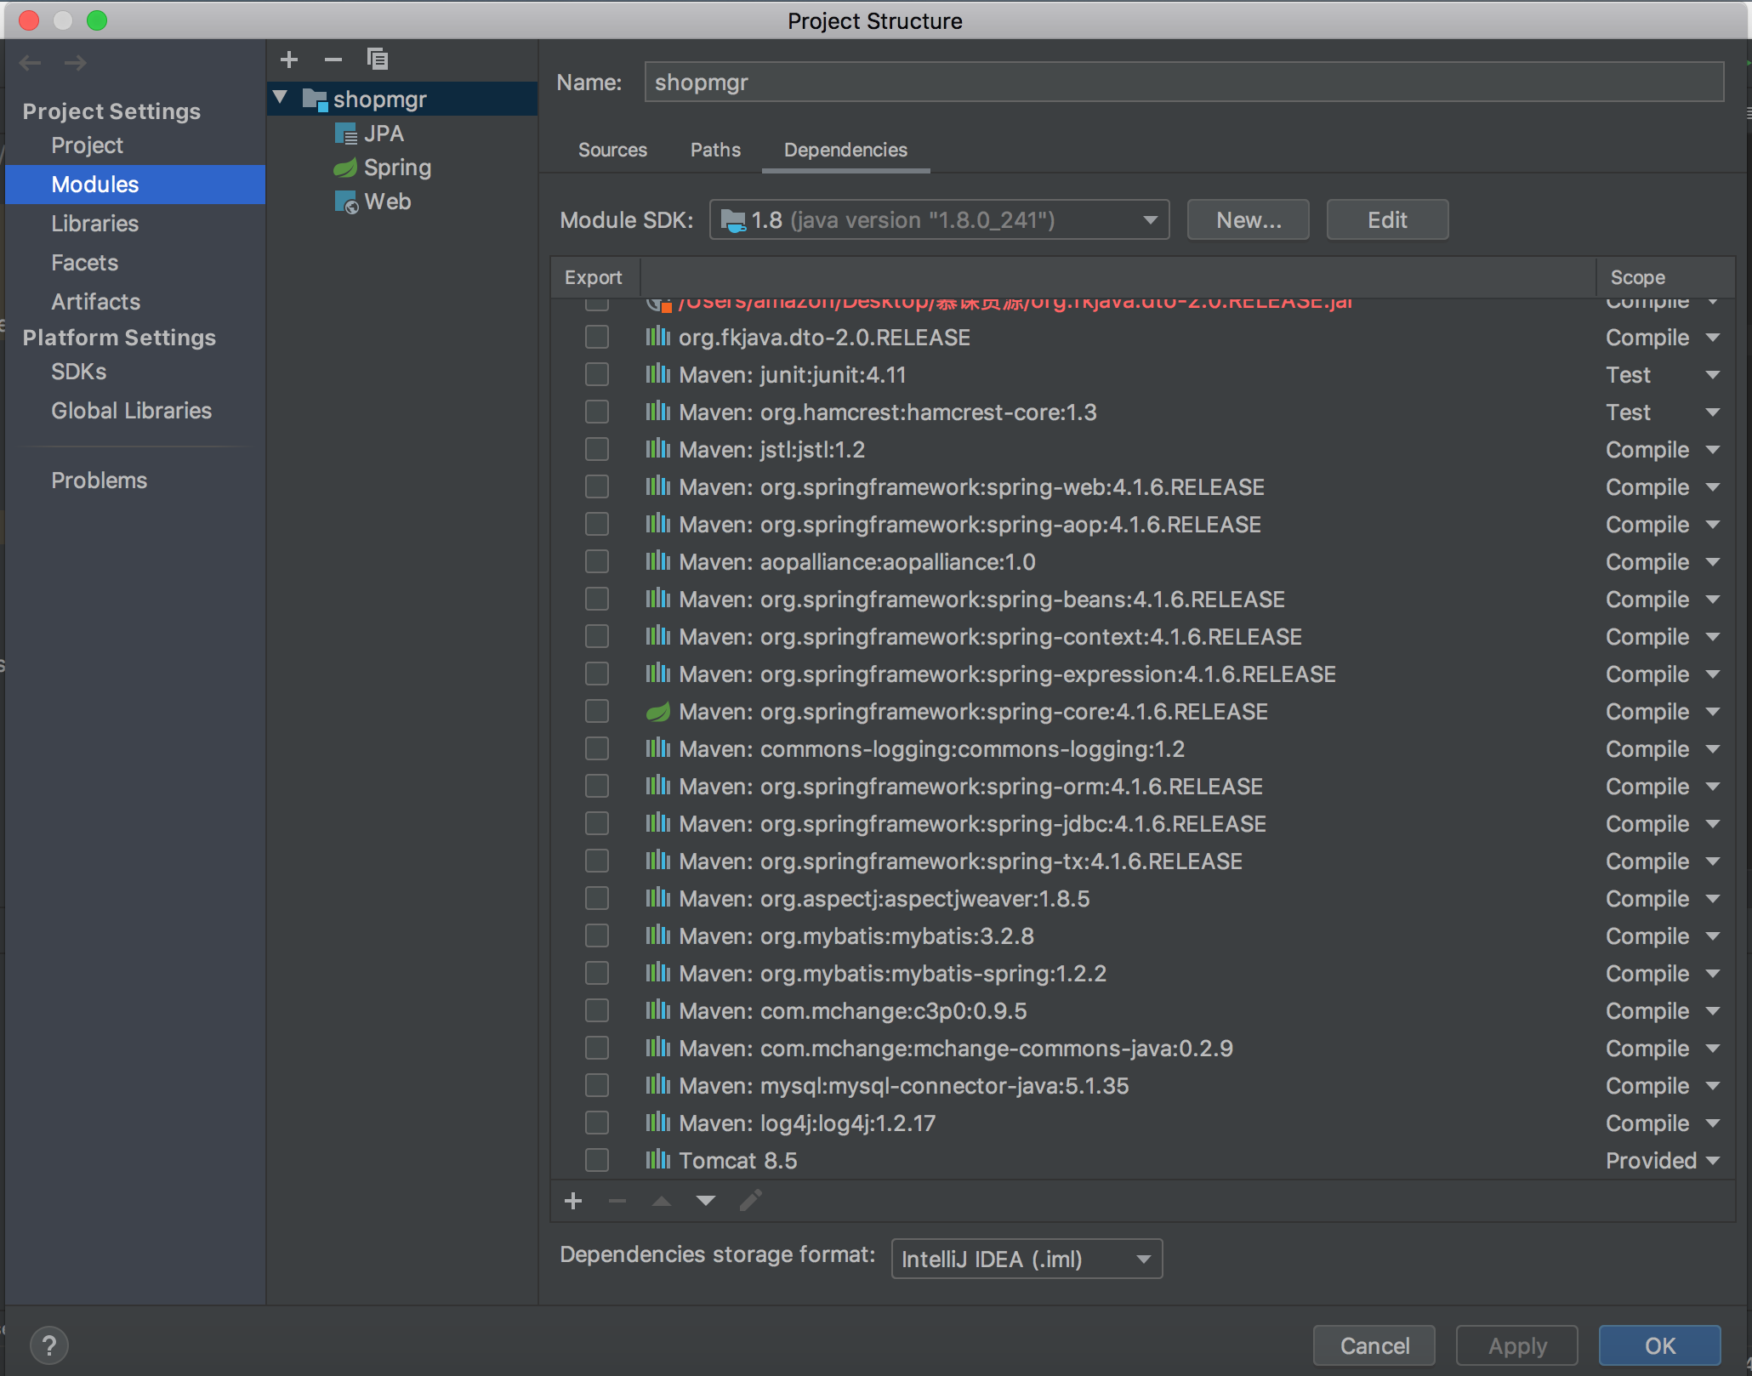The width and height of the screenshot is (1752, 1376).
Task: Click the library icon for junit:junit:4.11
Action: [x=657, y=374]
